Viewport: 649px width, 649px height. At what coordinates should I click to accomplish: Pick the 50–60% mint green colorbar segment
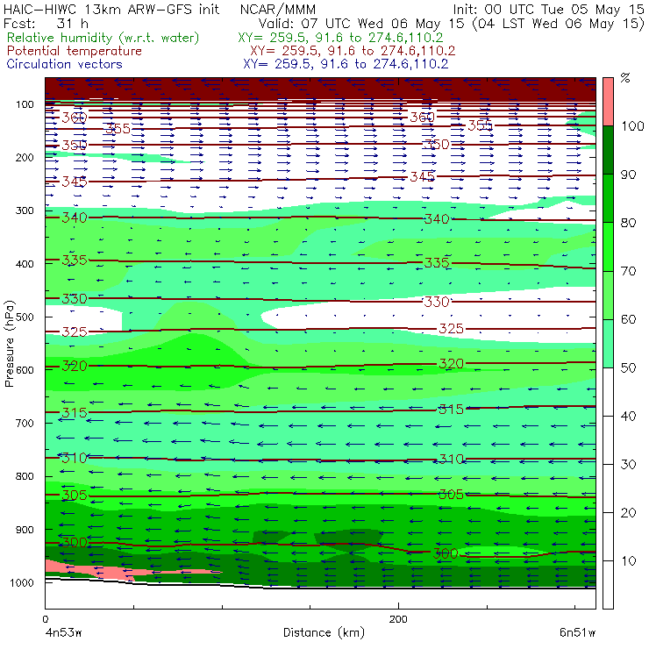pyautogui.click(x=608, y=344)
